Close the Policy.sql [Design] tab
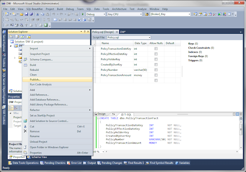 117,32
